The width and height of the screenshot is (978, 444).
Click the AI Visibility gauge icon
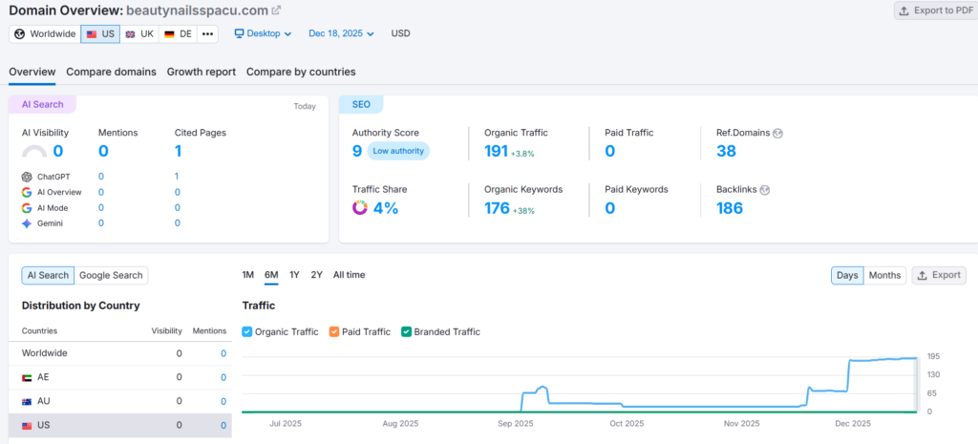coord(34,152)
